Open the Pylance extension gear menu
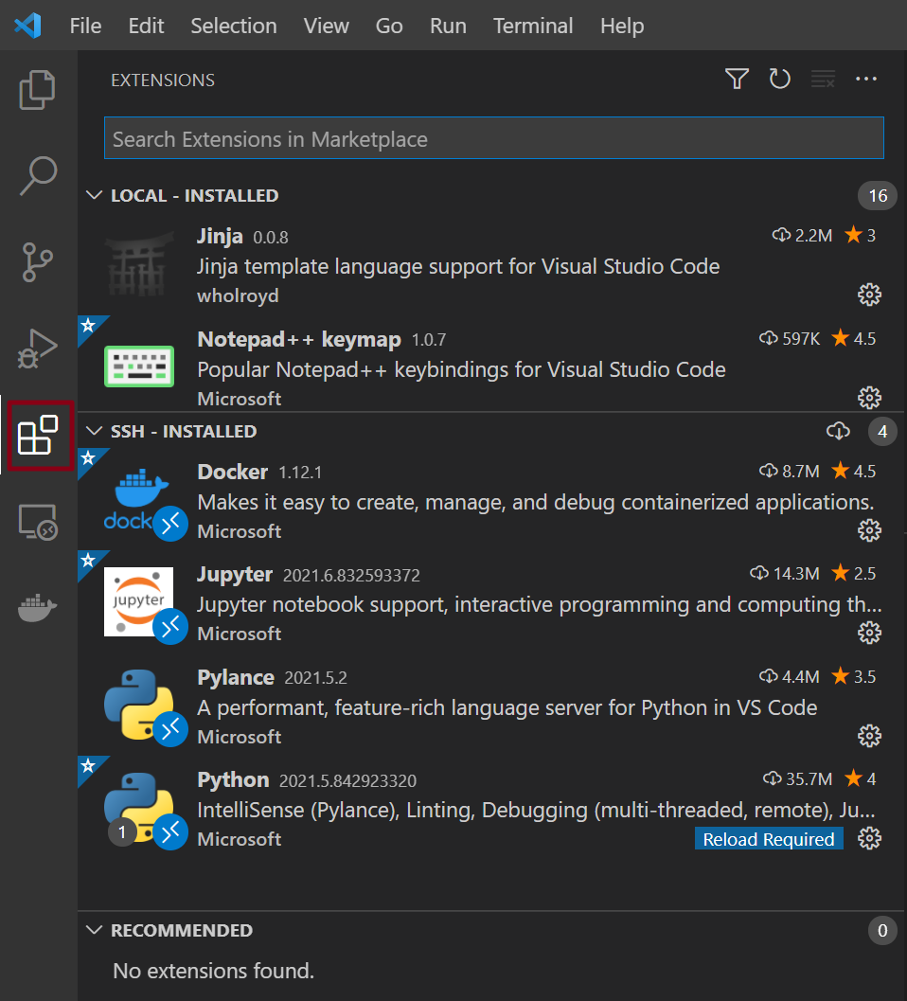Screen dimensions: 907x1001 coord(869,736)
